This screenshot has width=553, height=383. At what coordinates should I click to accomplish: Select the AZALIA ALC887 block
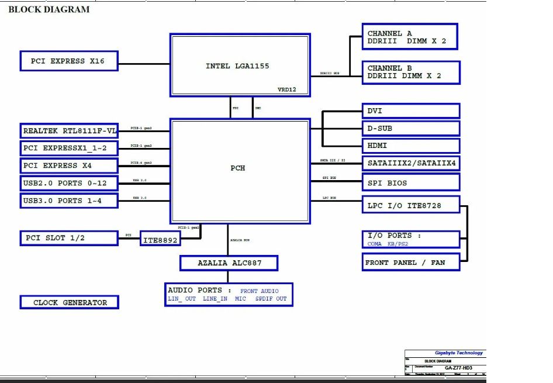(229, 263)
